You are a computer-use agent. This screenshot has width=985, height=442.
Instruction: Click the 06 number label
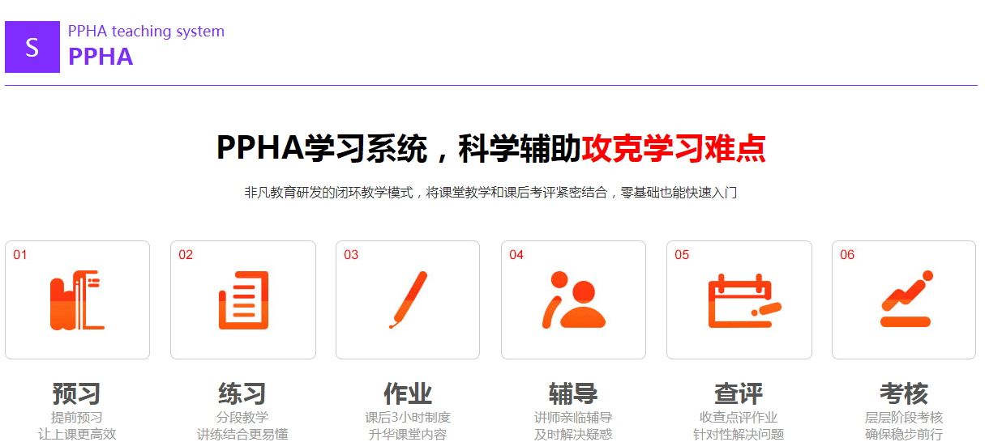point(847,255)
